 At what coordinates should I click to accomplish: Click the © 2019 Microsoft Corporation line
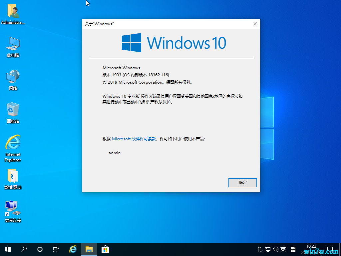(x=148, y=82)
